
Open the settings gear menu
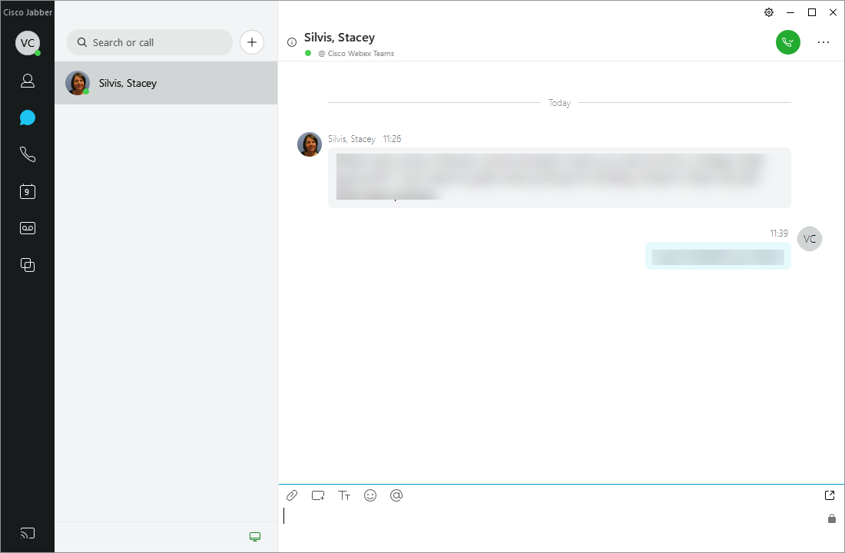pyautogui.click(x=768, y=12)
